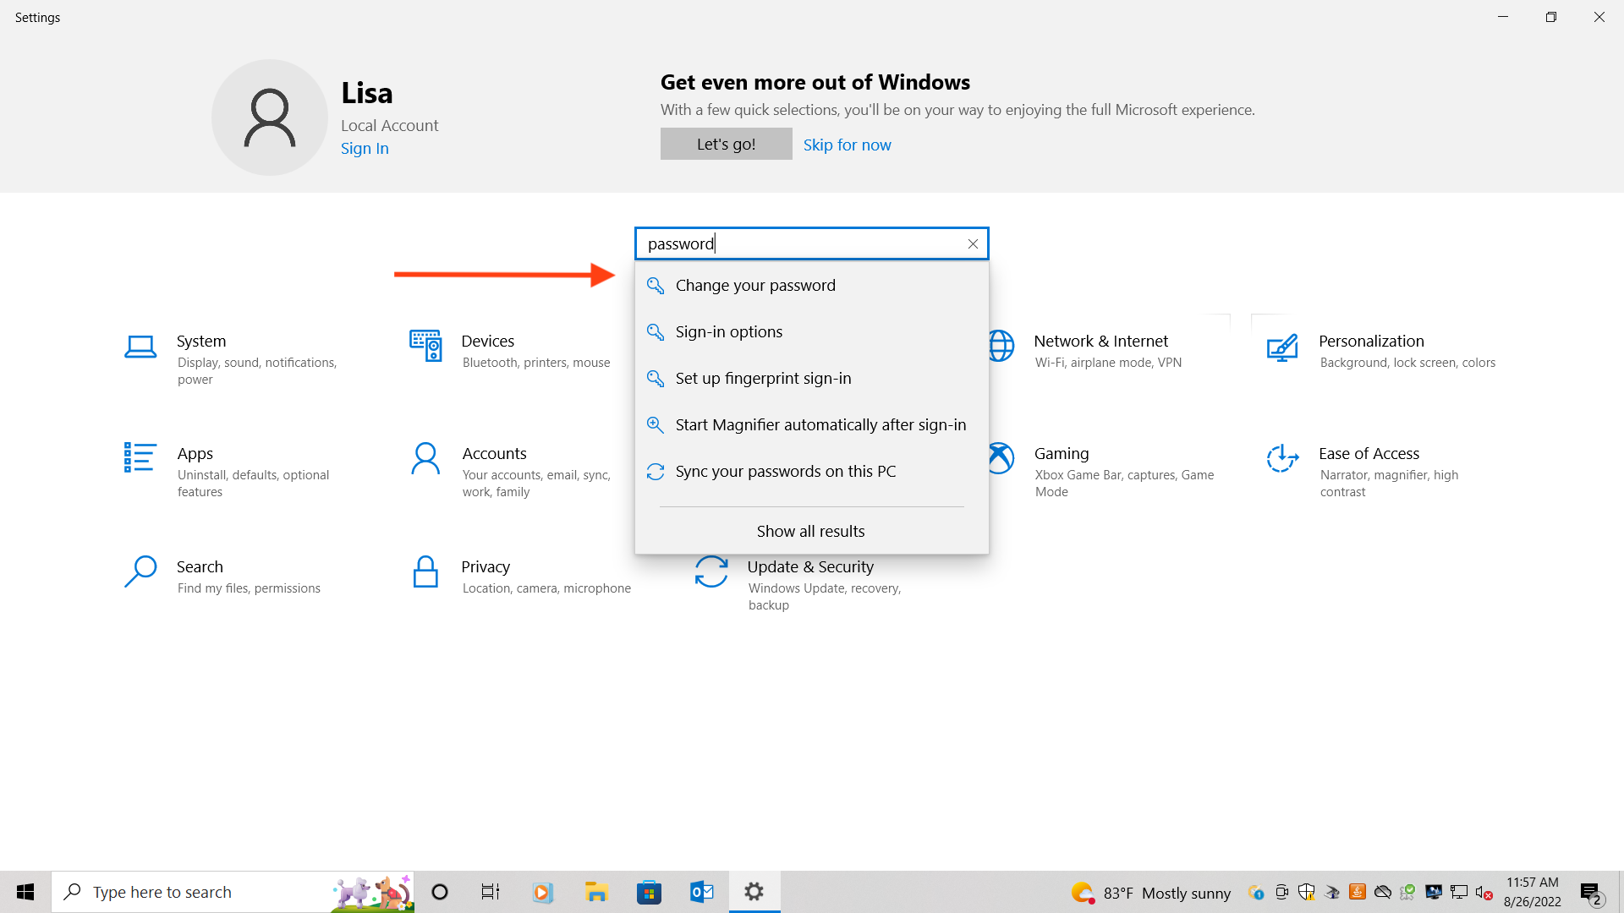This screenshot has width=1624, height=913.
Task: Open the Privacy category title
Action: (x=486, y=566)
